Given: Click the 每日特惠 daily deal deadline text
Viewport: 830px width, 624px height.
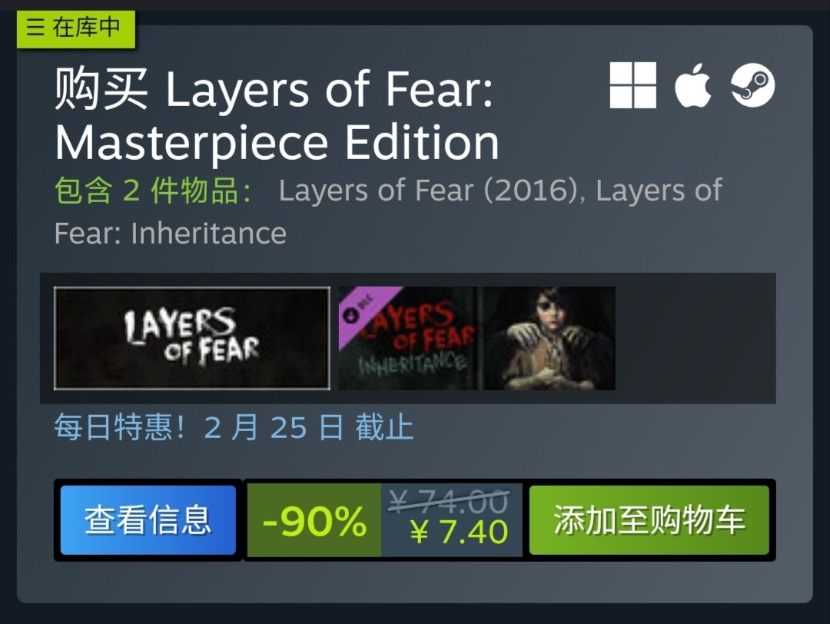Looking at the screenshot, I should click(x=234, y=427).
